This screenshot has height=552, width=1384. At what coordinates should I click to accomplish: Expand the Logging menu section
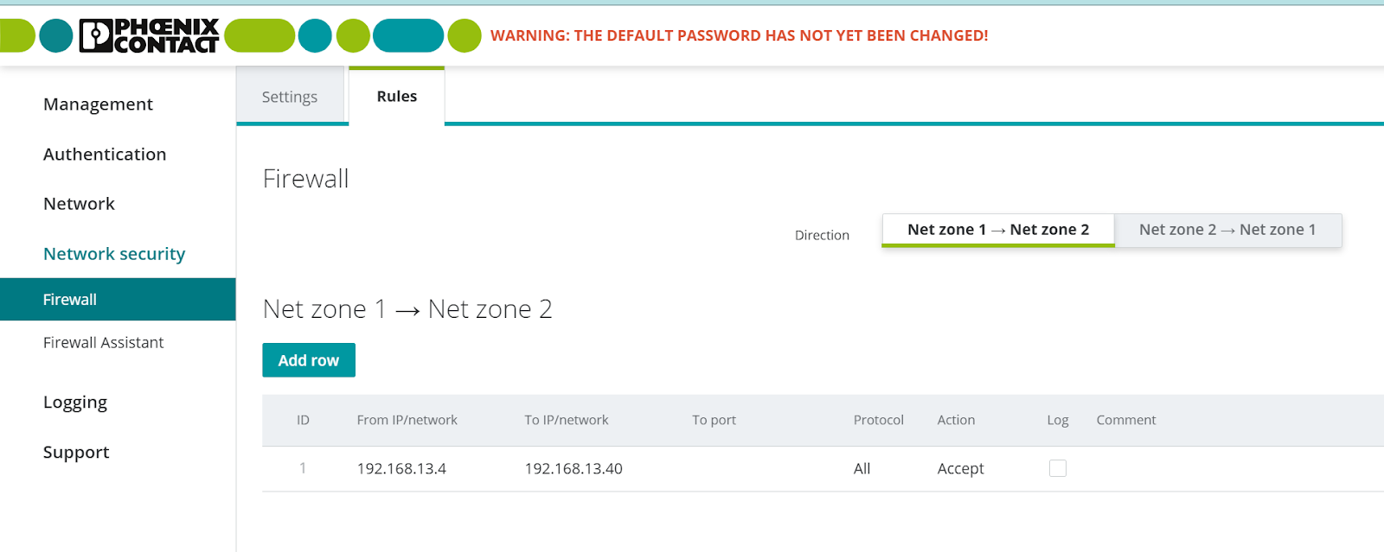[75, 403]
